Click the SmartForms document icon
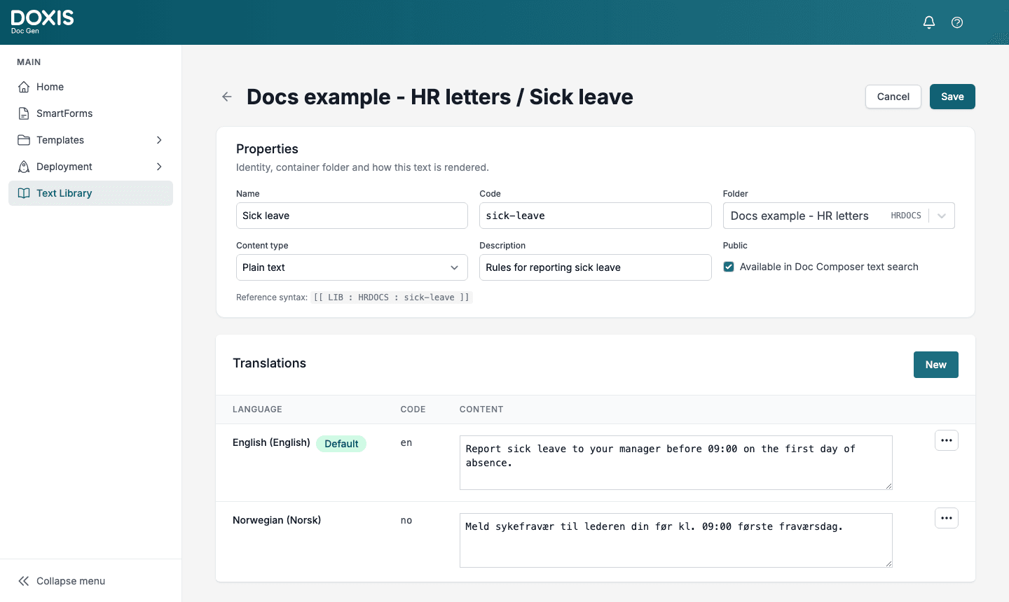The image size is (1009, 602). tap(24, 113)
